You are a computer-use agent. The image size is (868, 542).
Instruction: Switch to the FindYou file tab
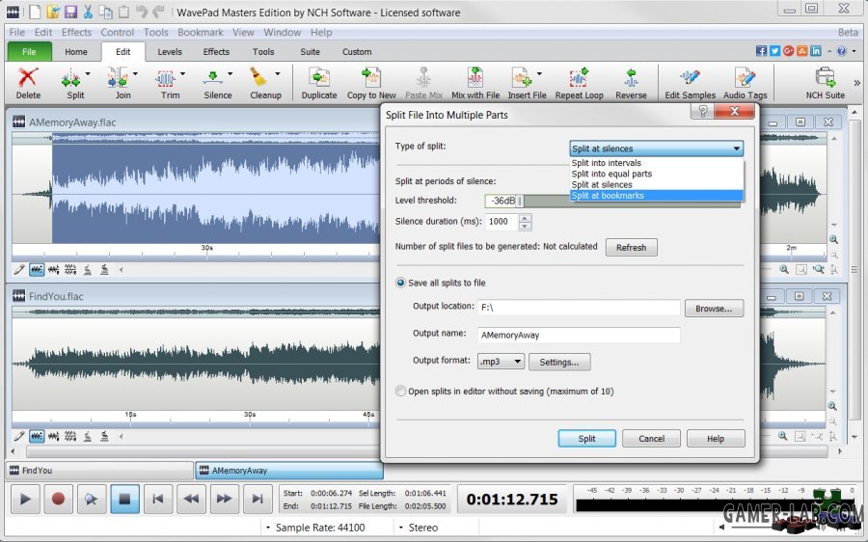coord(99,470)
